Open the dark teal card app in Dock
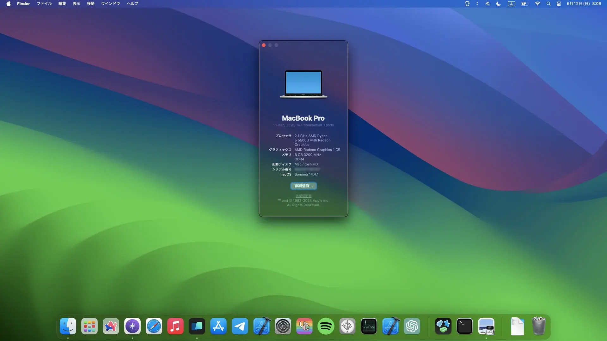This screenshot has height=341, width=607. [x=197, y=326]
